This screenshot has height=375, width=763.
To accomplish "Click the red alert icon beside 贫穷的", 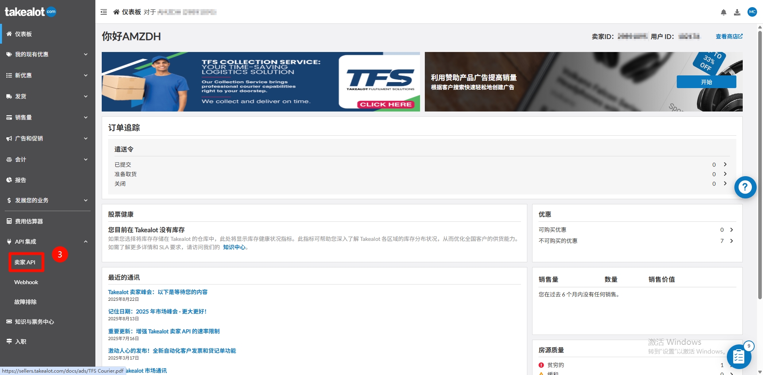I will [x=541, y=365].
